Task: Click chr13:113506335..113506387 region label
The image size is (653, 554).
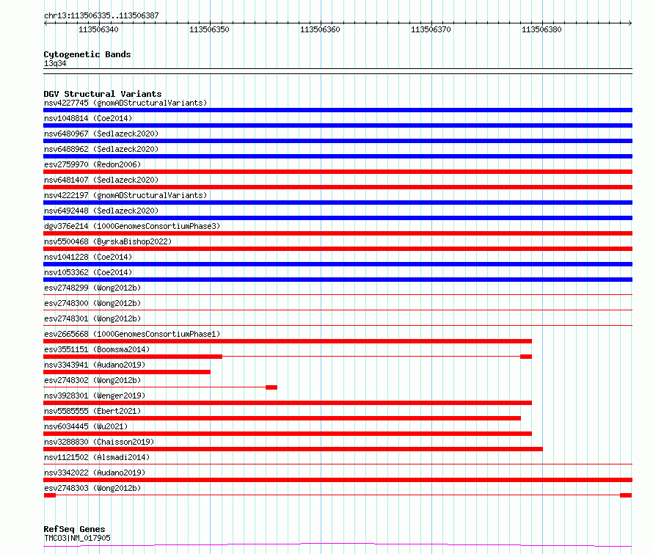Action: coord(101,16)
